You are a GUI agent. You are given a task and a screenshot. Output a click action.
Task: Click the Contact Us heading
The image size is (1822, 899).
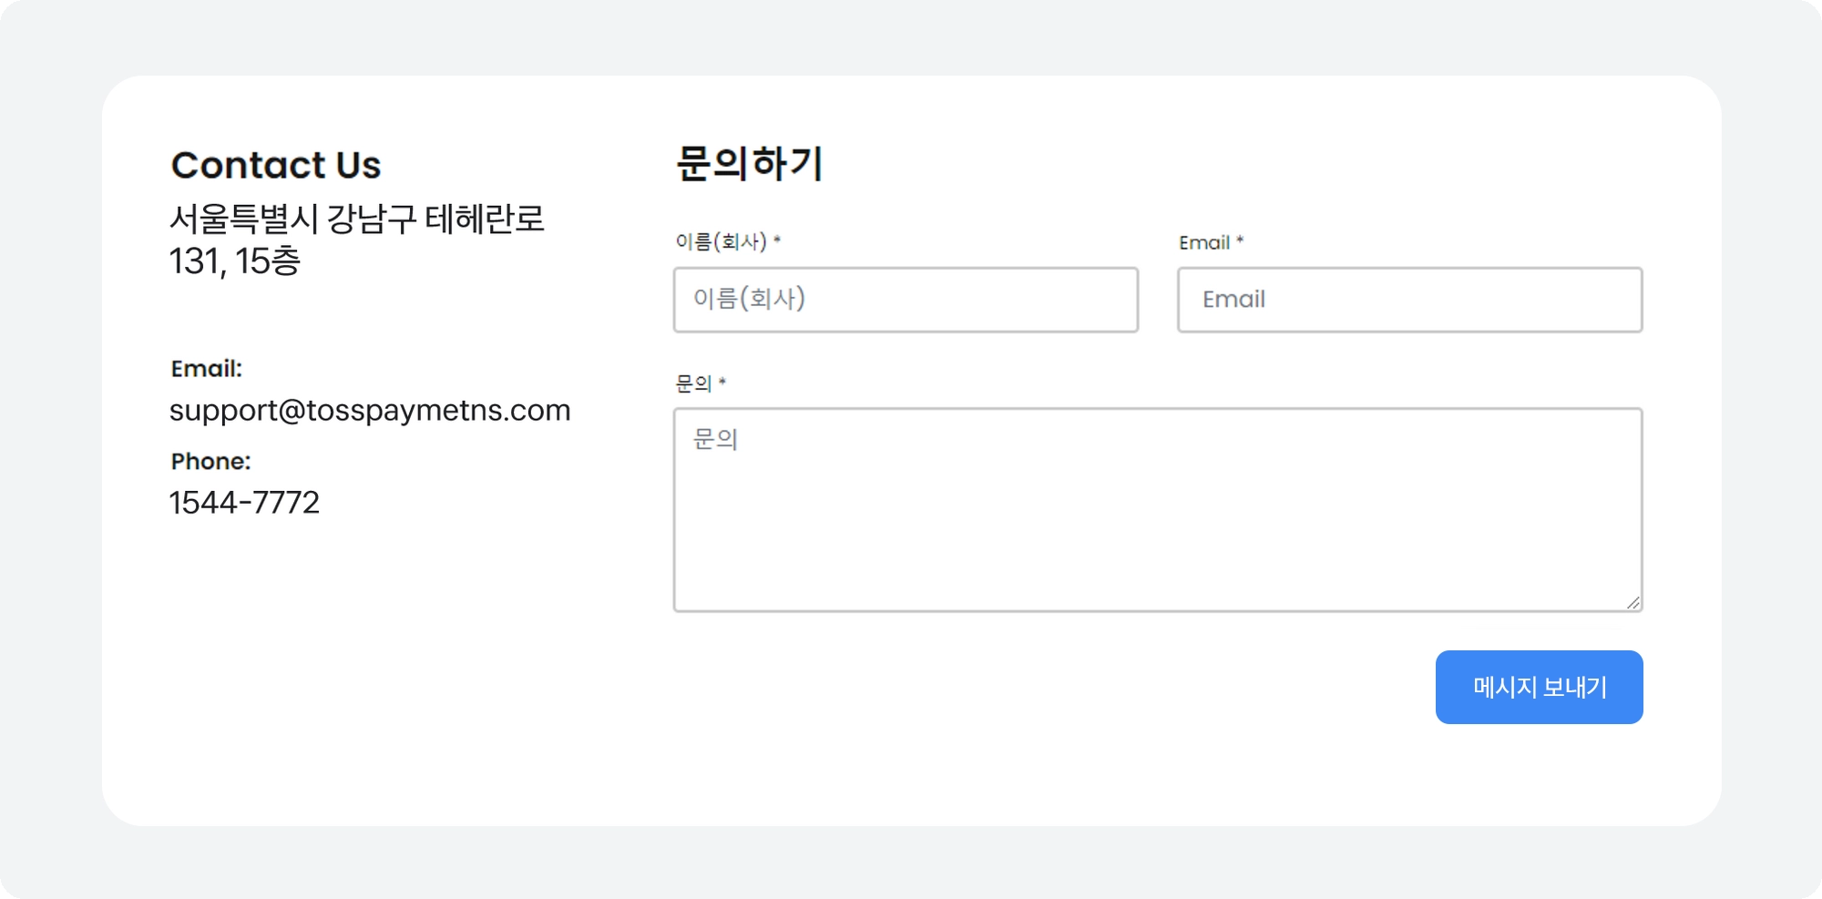(276, 166)
